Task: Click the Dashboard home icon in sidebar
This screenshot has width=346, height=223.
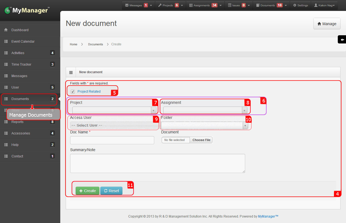Action: pos(5,30)
